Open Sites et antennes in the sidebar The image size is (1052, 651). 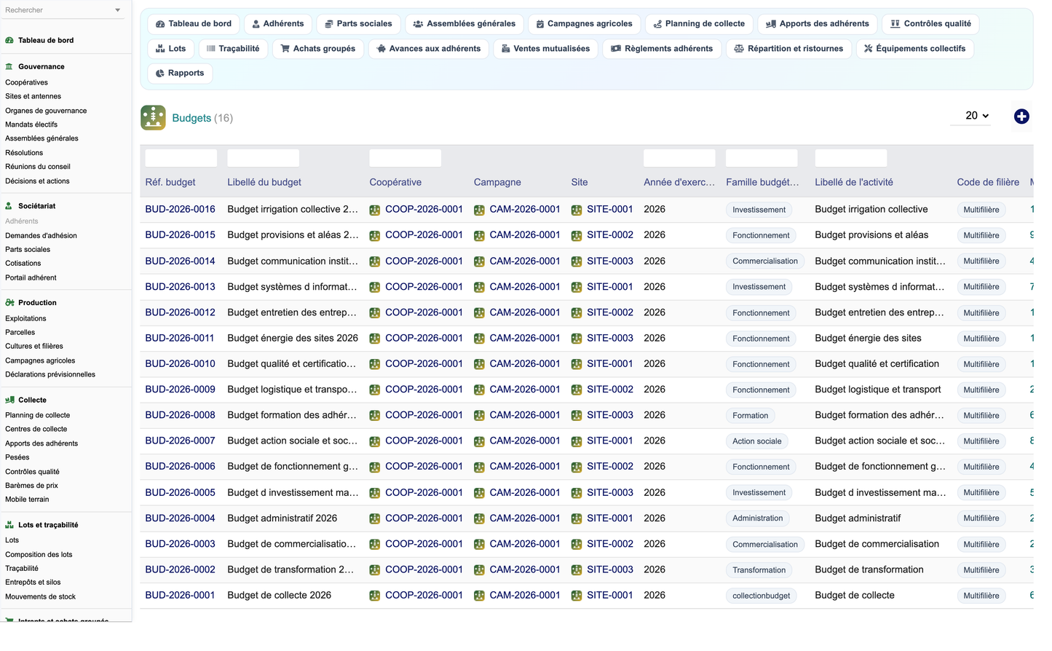coord(33,97)
